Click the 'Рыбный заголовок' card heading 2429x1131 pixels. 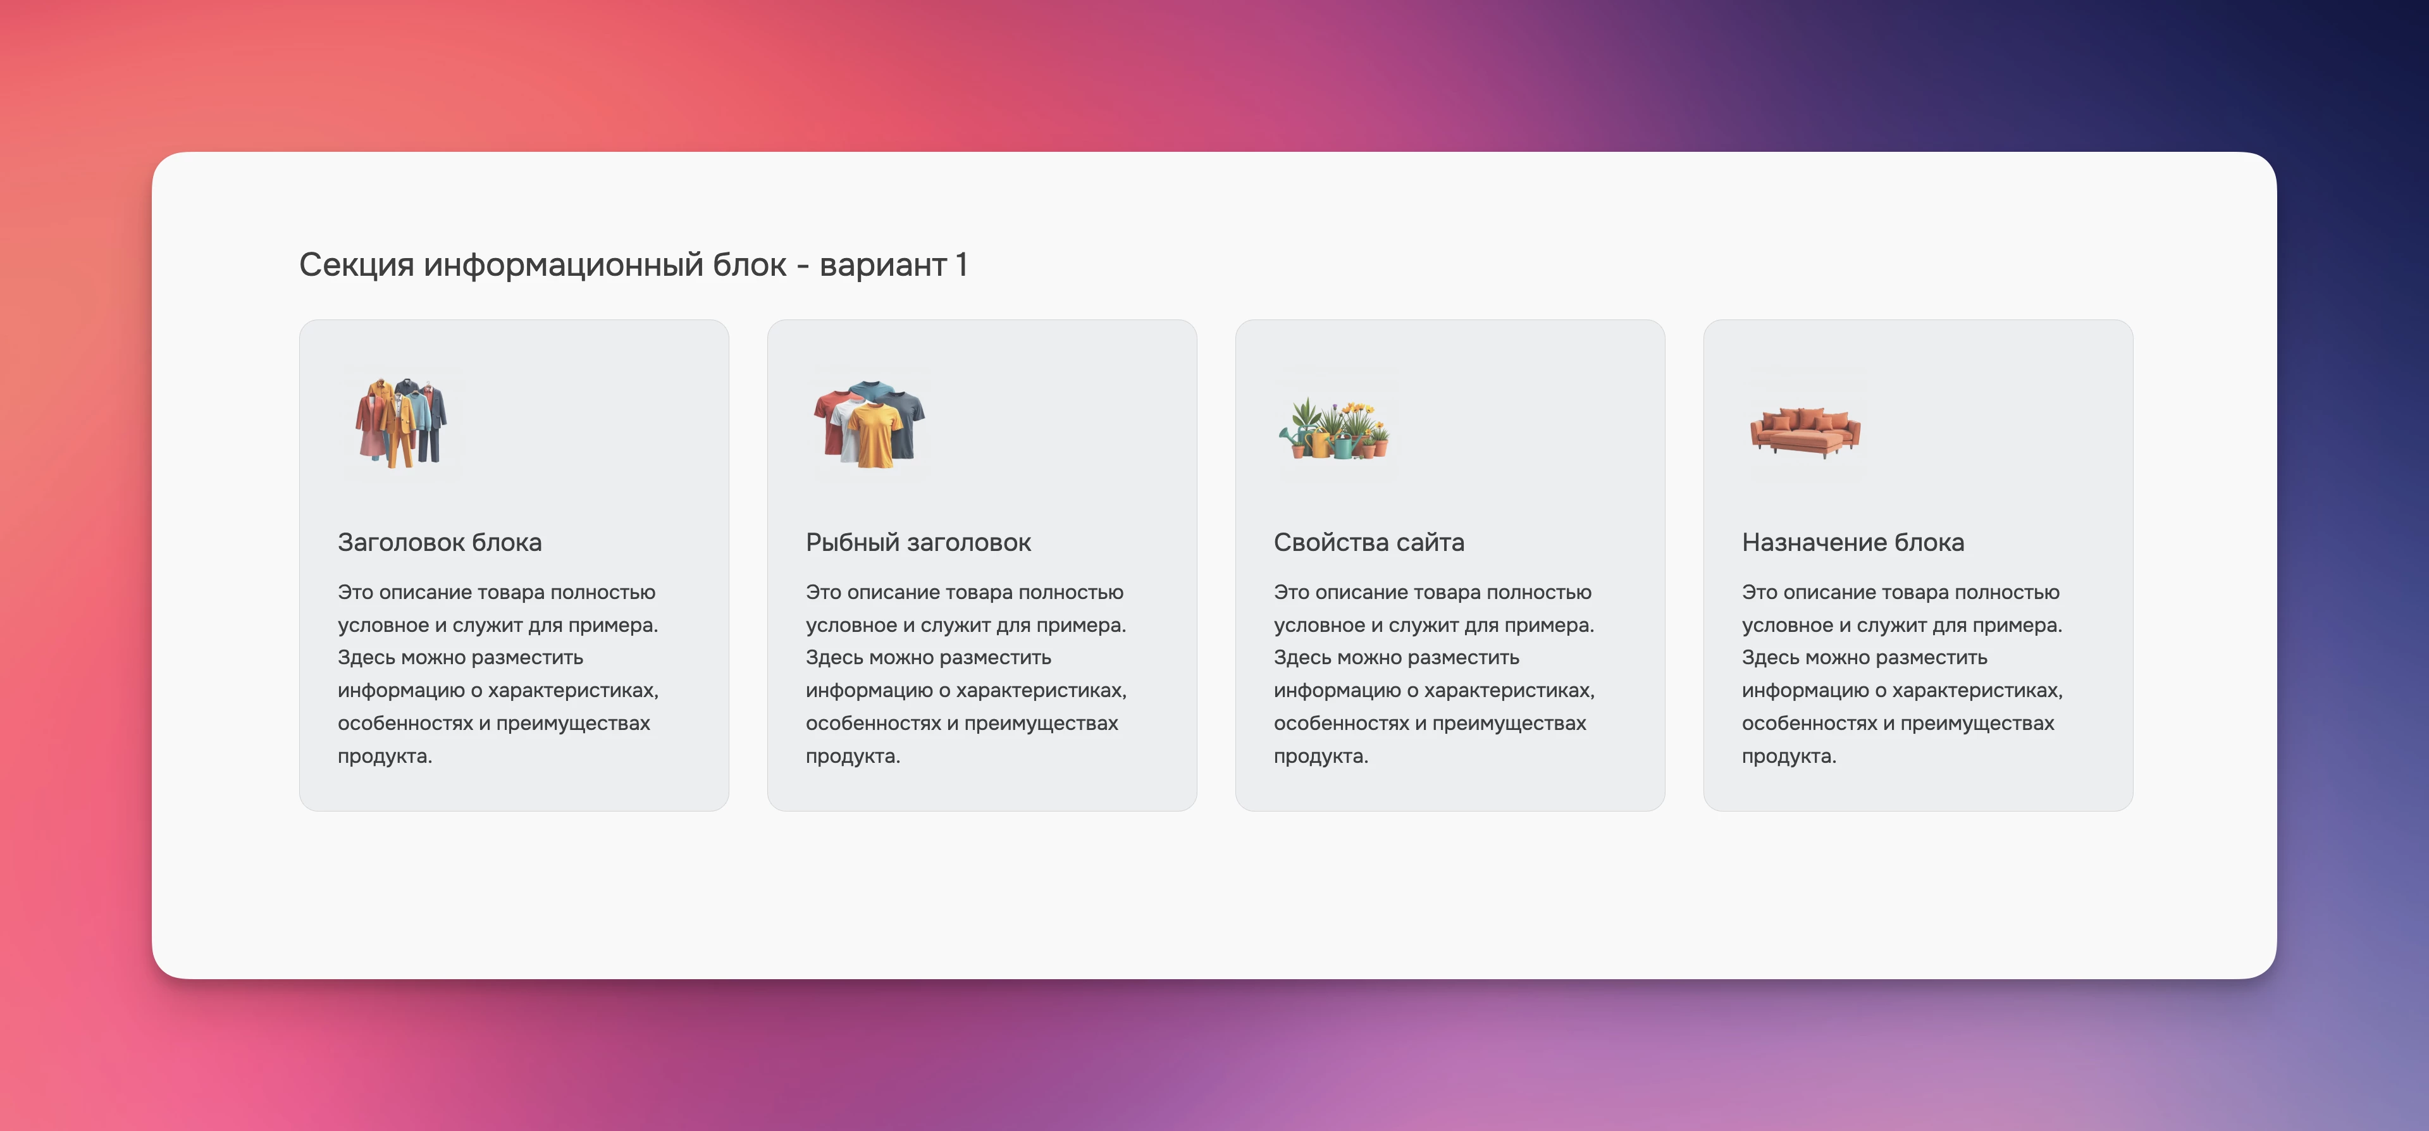[917, 542]
